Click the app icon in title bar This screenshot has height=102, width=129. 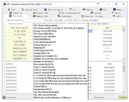click(5, 4)
